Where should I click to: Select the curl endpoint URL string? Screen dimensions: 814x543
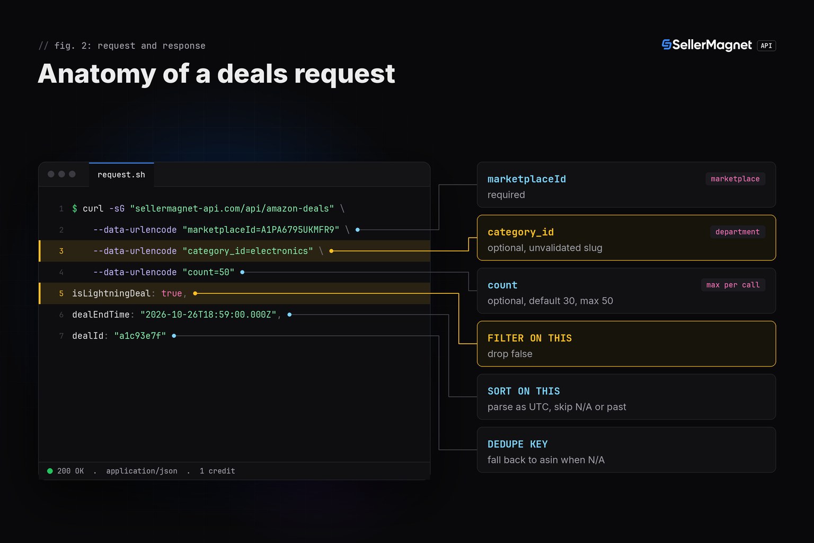click(x=232, y=208)
